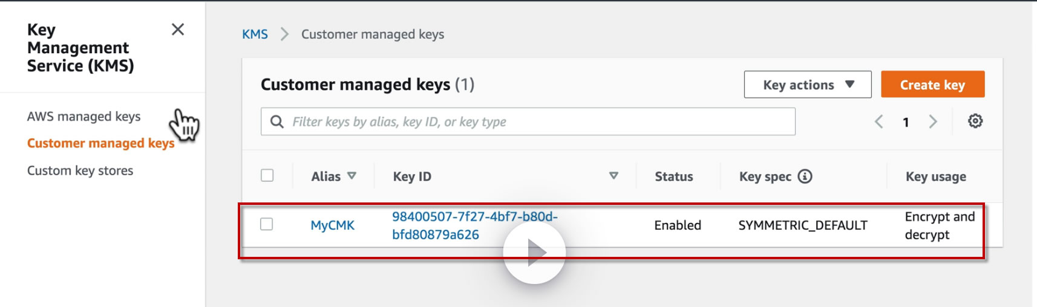1037x307 pixels.
Task: Focus the filter keys search field
Action: (532, 122)
